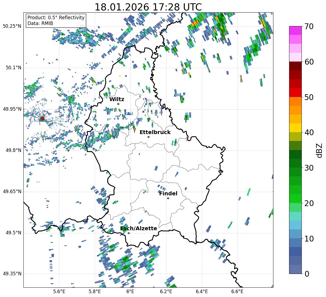Click the yellow colorbar segment above 40

tap(295, 128)
